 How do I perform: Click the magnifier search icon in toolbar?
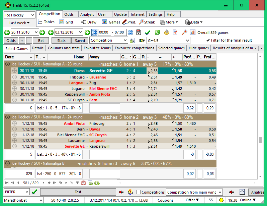184,32
